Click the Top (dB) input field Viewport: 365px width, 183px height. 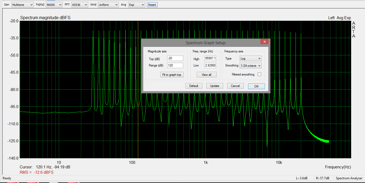pyautogui.click(x=175, y=59)
